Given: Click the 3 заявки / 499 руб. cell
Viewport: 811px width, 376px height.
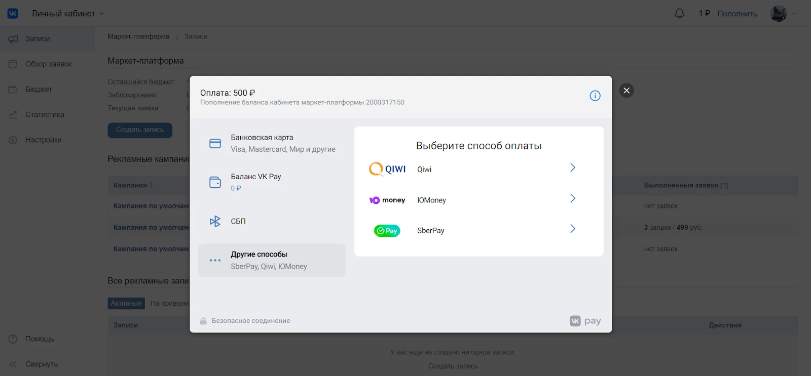Looking at the screenshot, I should pos(673,227).
